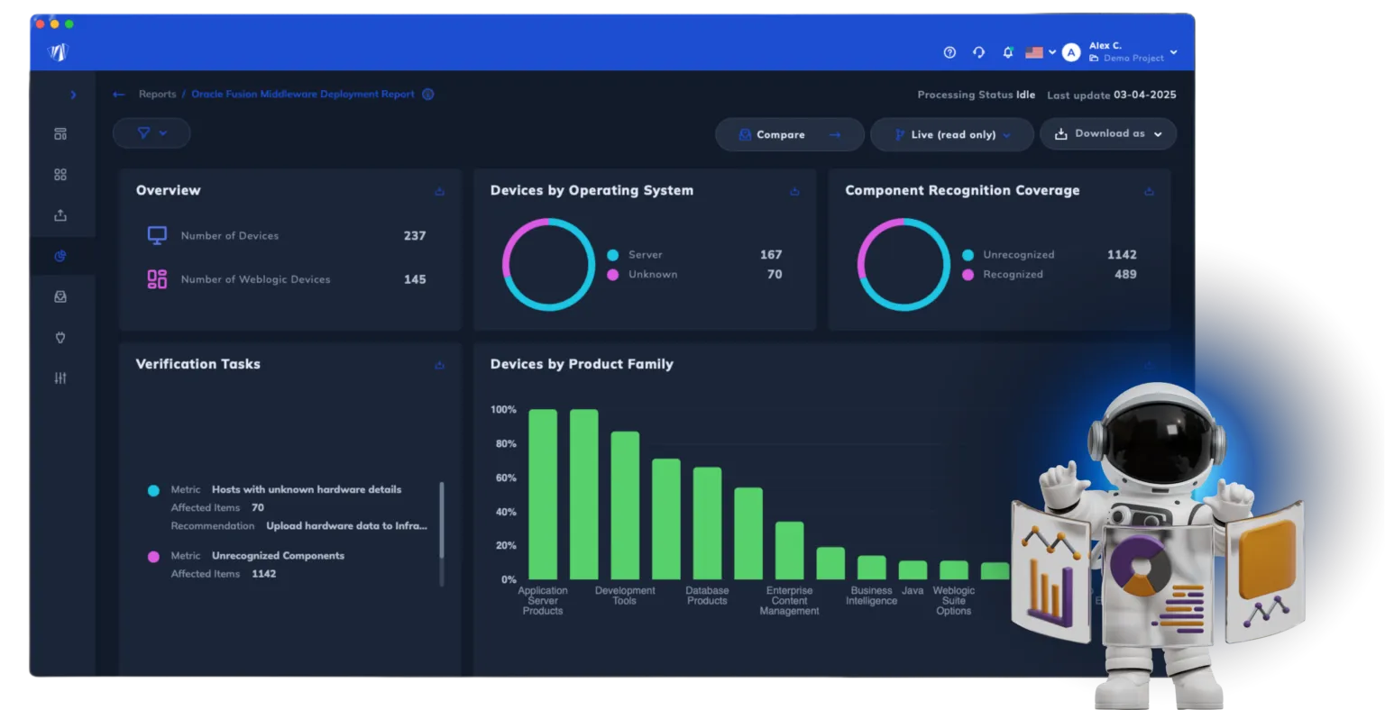Click the Recognized count 489
Image resolution: width=1385 pixels, height=710 pixels.
[1125, 275]
